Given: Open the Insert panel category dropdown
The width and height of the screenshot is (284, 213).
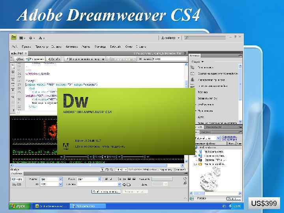Looking at the screenshot, I should point(198,62).
